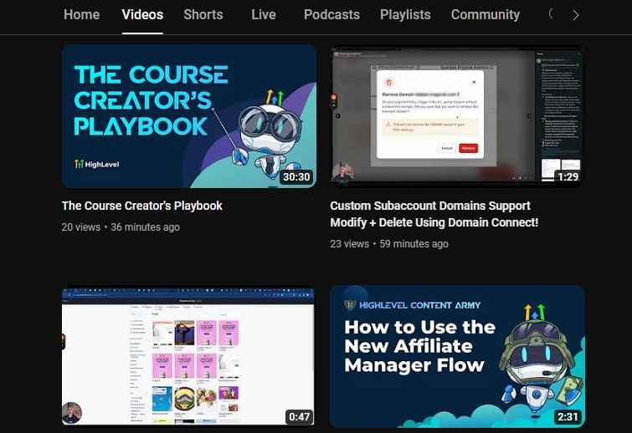Image resolution: width=632 pixels, height=433 pixels.
Task: Click the 0:47 duration badge
Action: point(299,416)
